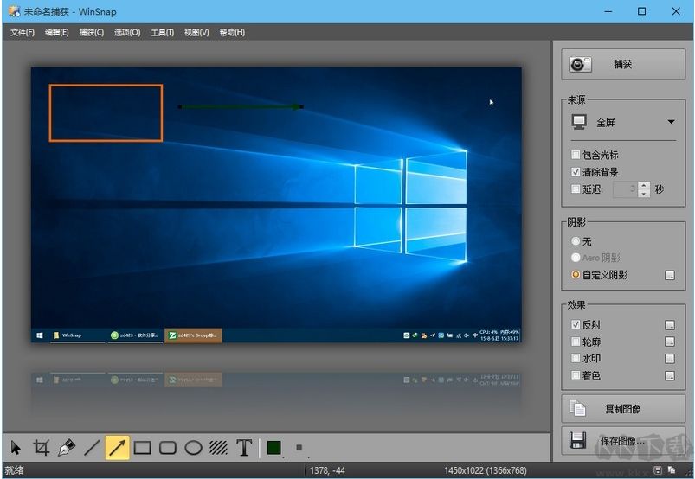
Task: Select the straight Line tool
Action: tap(92, 448)
